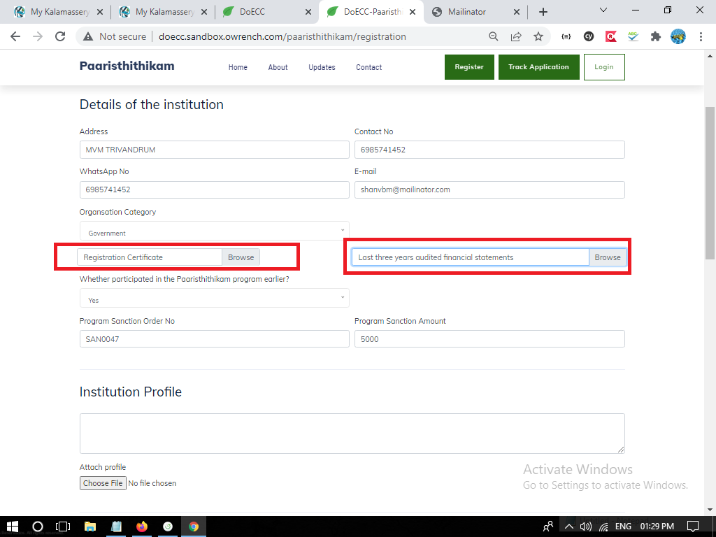Viewport: 716px width, 537px height.
Task: Open the Paaristhithikam participation Yes dropdown
Action: coord(214,298)
